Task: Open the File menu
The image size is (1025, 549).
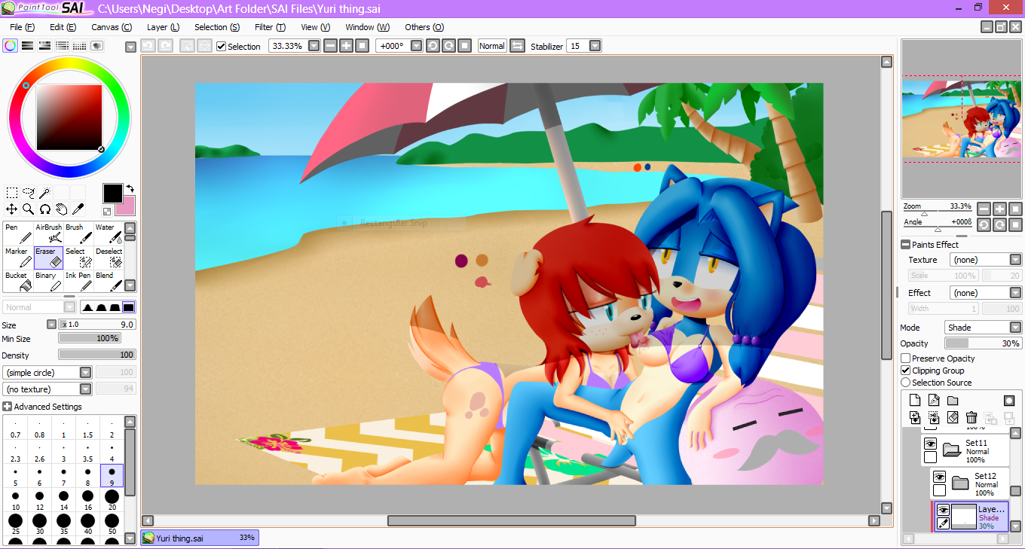Action: tap(22, 27)
